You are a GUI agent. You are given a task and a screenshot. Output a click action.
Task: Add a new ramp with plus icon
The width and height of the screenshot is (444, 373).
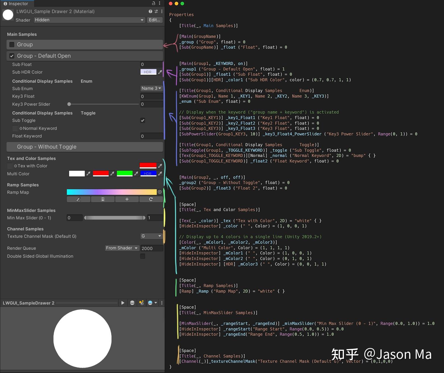[127, 199]
